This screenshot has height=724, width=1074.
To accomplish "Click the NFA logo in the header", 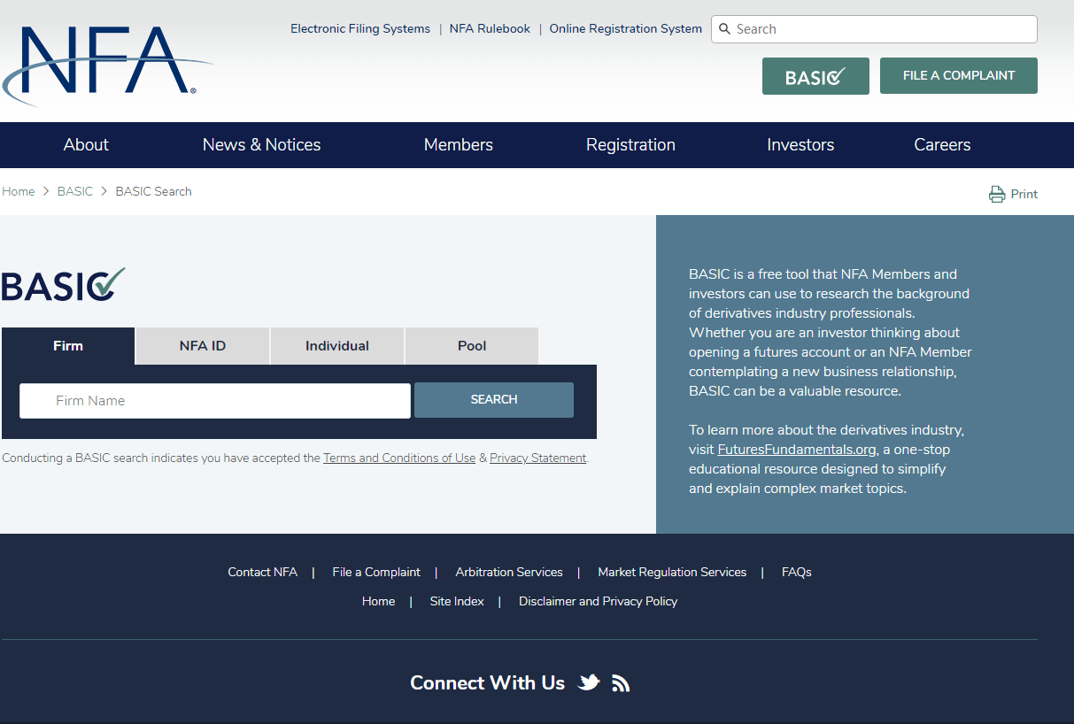I will coord(106,64).
